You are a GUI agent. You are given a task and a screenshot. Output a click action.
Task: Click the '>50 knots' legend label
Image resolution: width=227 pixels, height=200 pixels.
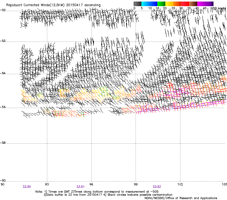pos(218,8)
